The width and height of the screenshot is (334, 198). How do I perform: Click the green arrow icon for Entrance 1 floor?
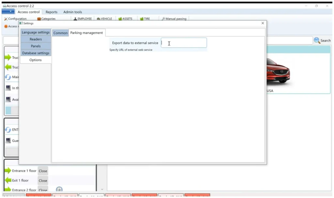(x=8, y=171)
